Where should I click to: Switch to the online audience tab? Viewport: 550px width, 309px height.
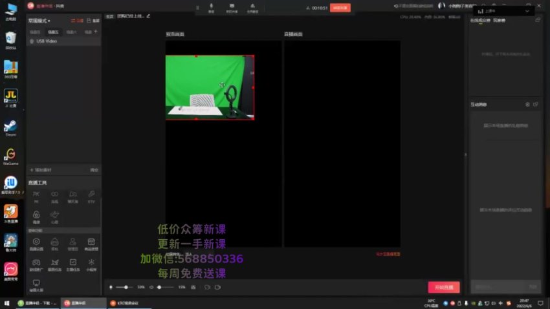point(479,21)
